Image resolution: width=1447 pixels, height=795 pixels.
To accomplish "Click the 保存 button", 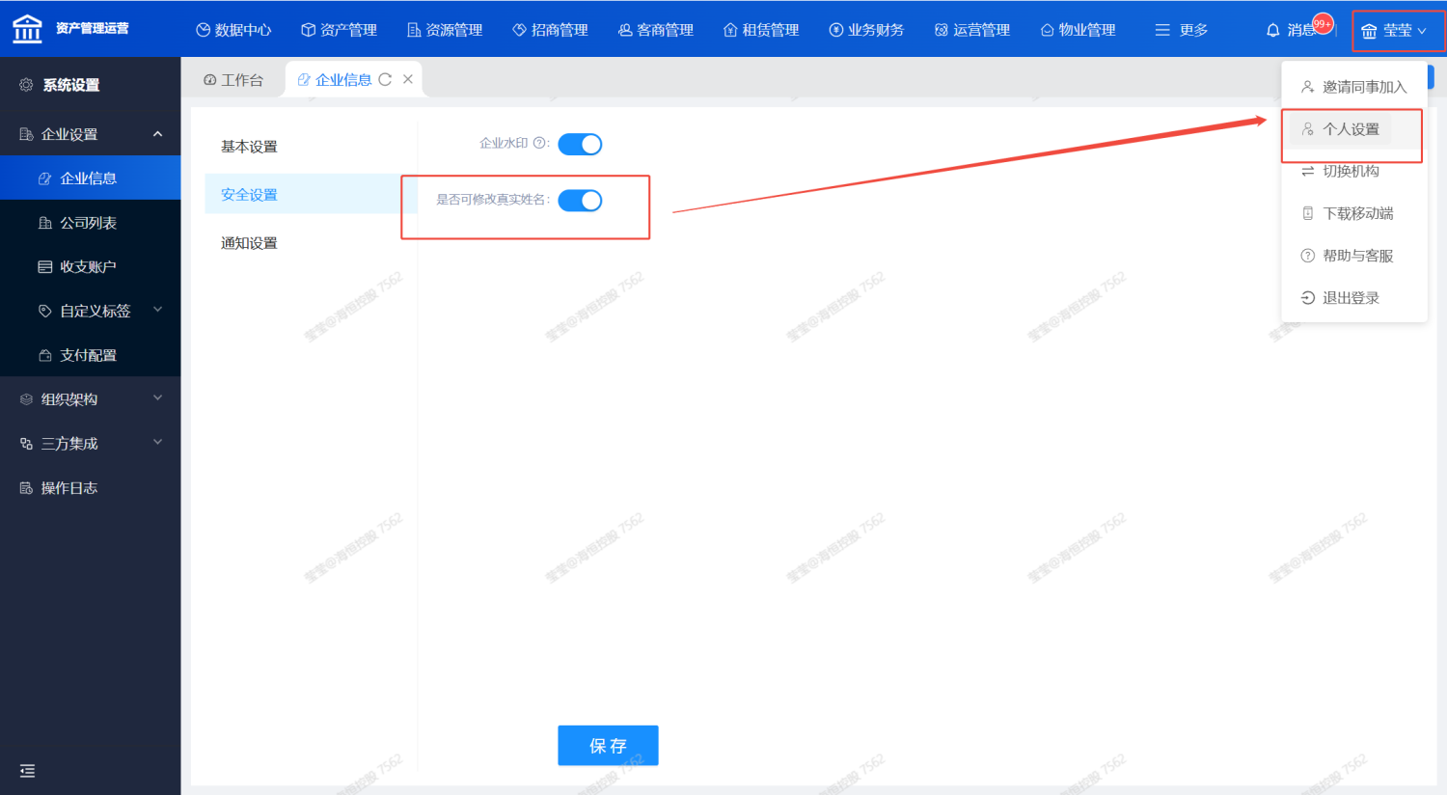I will tap(608, 746).
